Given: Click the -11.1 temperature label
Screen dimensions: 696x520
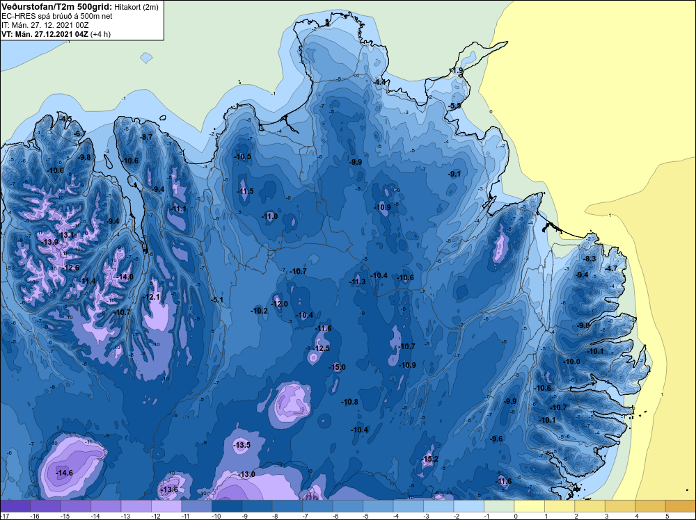Looking at the screenshot, I should [x=178, y=209].
